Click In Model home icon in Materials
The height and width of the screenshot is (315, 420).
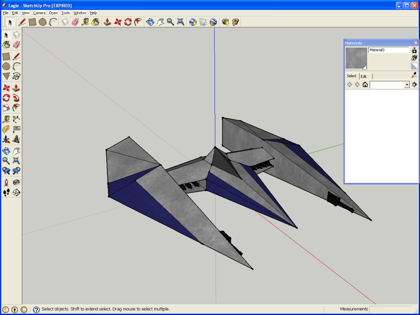coord(365,85)
